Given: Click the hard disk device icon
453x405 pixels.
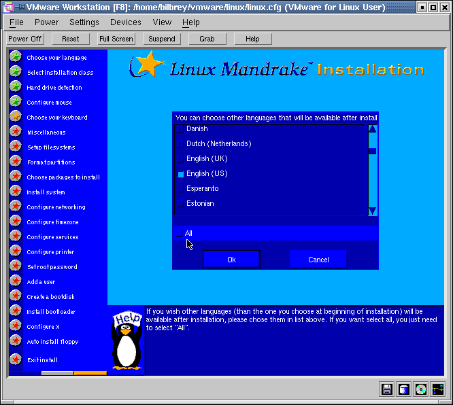Looking at the screenshot, I should pos(404,389).
